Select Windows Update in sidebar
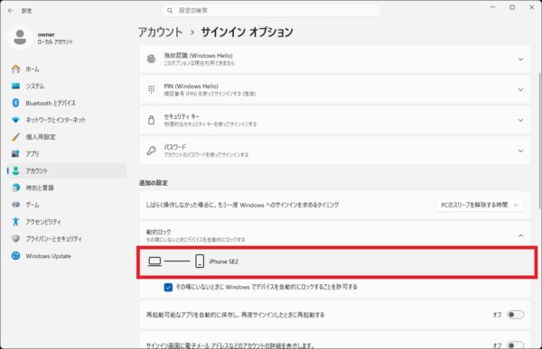This screenshot has height=349, width=542. (67, 256)
